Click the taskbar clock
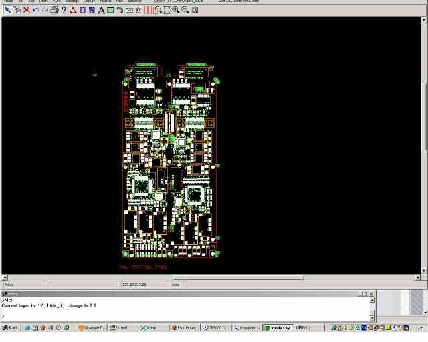Screen dimensions: 428x342 [x=419, y=328]
